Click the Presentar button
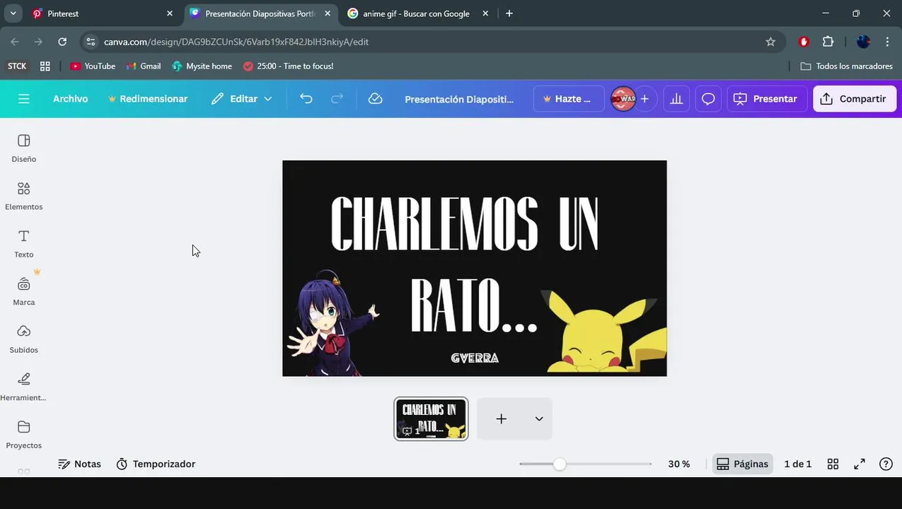Image resolution: width=902 pixels, height=509 pixels. [x=767, y=99]
